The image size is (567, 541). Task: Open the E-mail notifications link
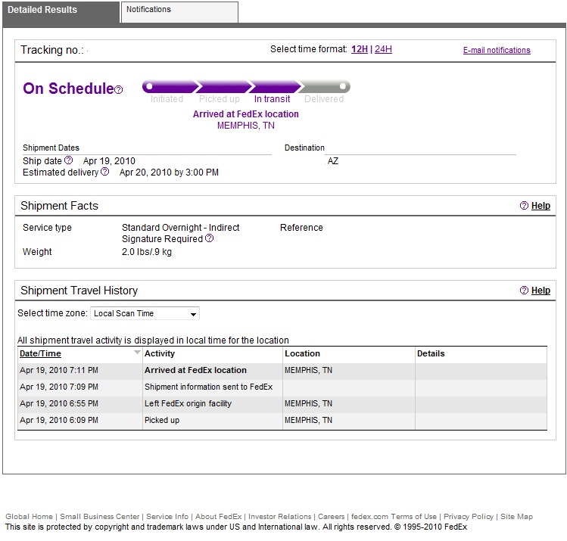point(497,51)
